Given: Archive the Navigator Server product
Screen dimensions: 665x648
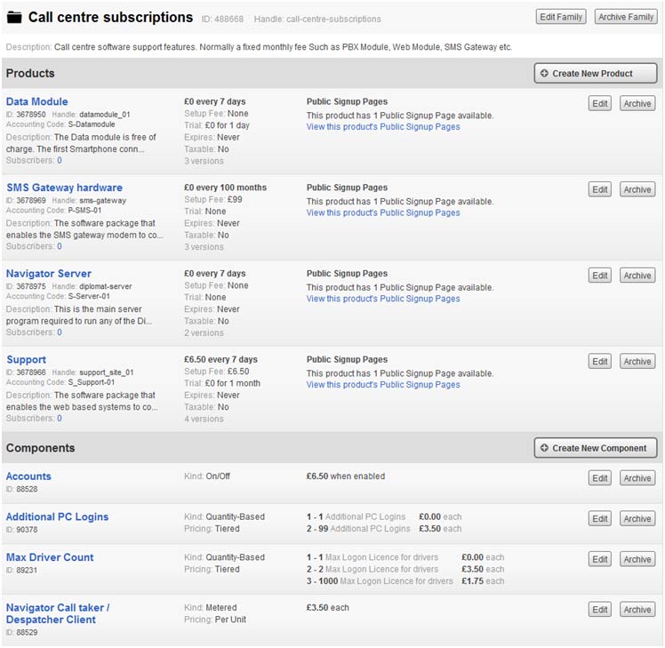Looking at the screenshot, I should click(x=637, y=276).
